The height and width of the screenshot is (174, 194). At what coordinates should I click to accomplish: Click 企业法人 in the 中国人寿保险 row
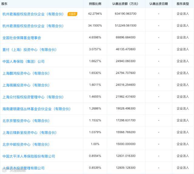[x=183, y=61]
